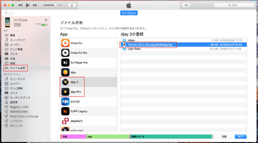Click the 完了 done button
The image size is (258, 143).
click(x=241, y=137)
